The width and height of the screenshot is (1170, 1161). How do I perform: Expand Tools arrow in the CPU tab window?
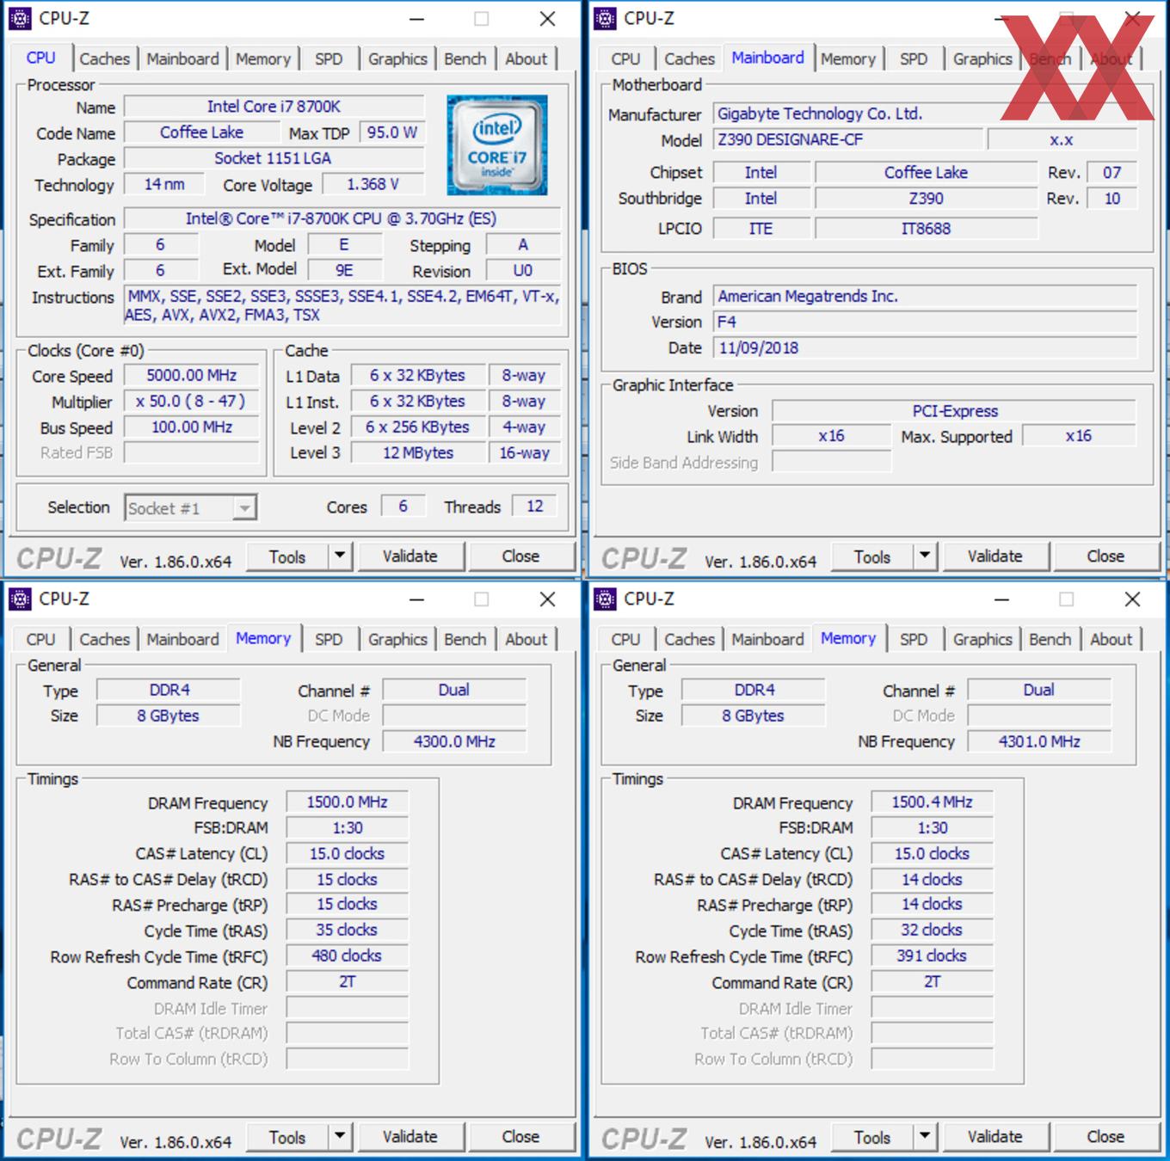[340, 556]
